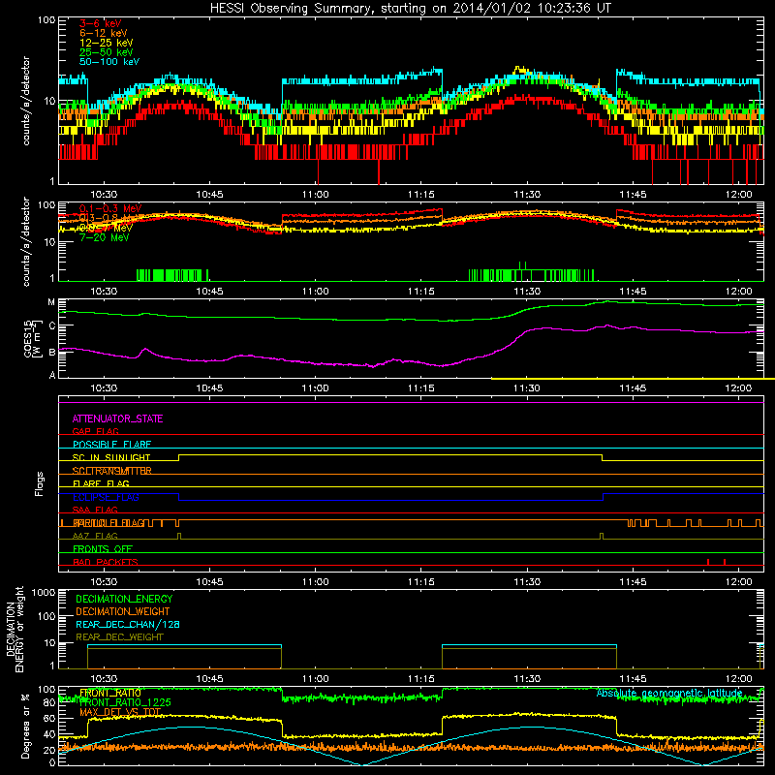Select the ATTENUATOR_STATE flag label
775x775 pixels.
tap(117, 418)
